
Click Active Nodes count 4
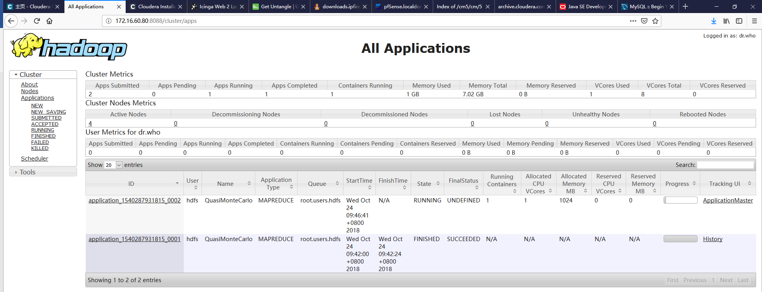click(x=90, y=124)
